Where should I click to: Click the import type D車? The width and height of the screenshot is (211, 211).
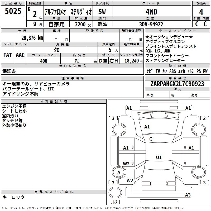[x=103, y=61]
